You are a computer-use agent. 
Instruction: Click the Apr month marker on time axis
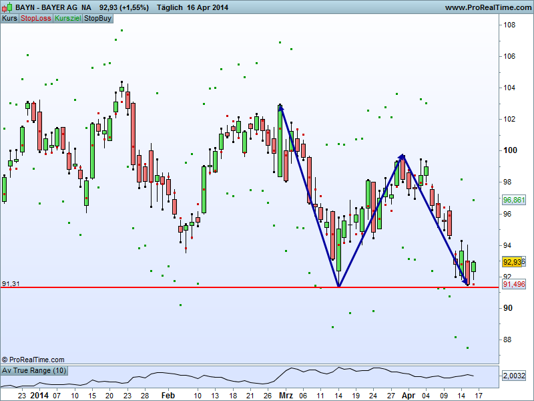408,396
